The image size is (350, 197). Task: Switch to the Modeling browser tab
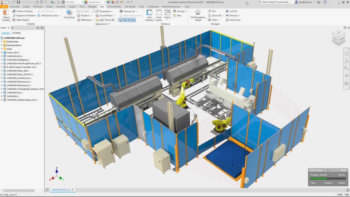pos(17,33)
